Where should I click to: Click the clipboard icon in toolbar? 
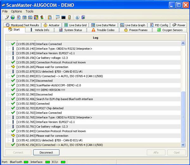pos(50,17)
